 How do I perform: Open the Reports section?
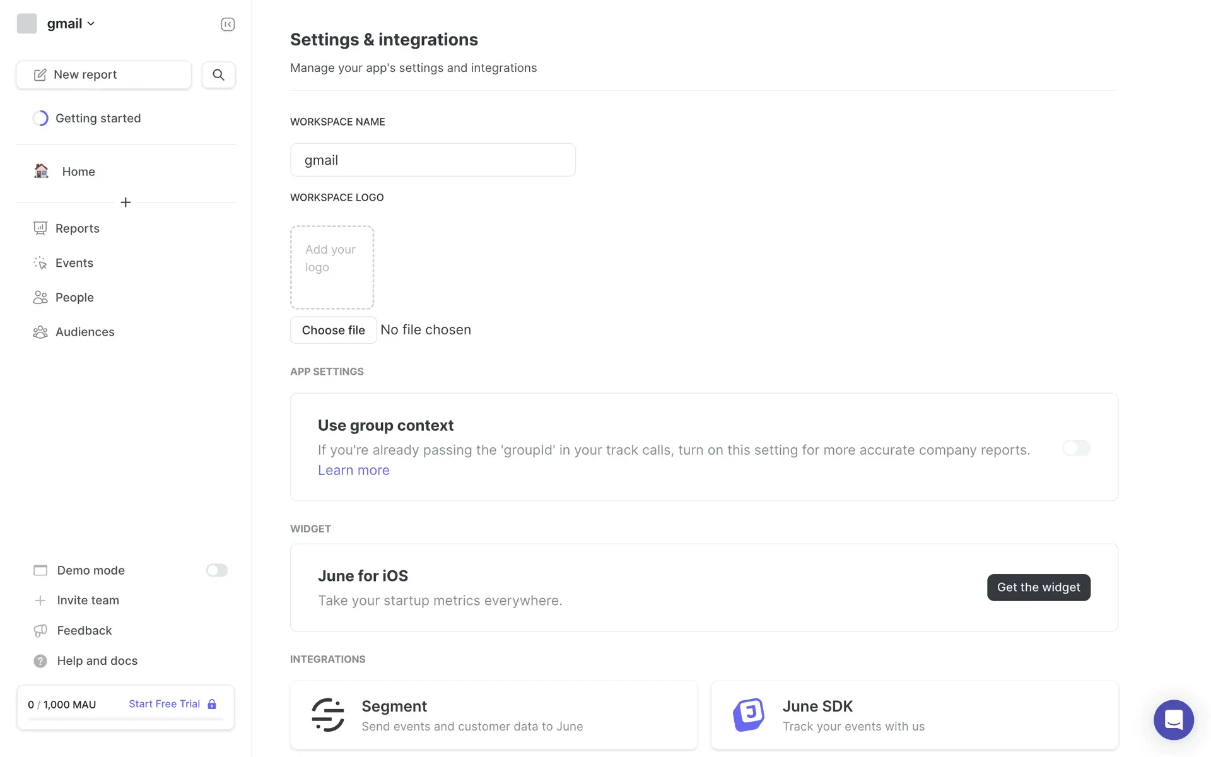[x=77, y=228]
